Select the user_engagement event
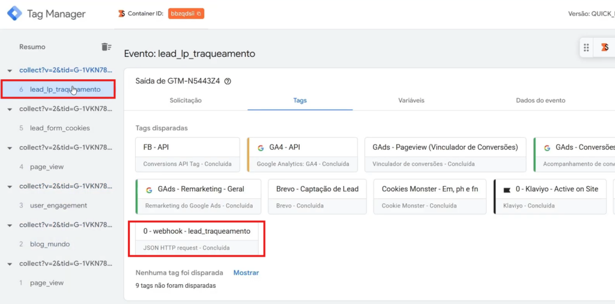Image resolution: width=615 pixels, height=304 pixels. pos(58,206)
